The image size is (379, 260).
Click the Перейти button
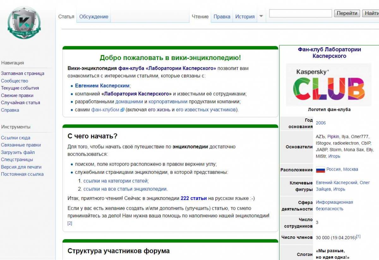pos(347,13)
